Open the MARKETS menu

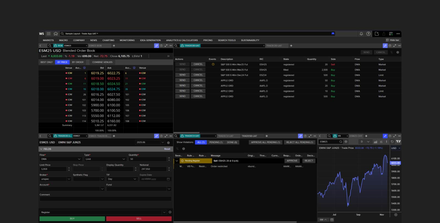(x=48, y=40)
